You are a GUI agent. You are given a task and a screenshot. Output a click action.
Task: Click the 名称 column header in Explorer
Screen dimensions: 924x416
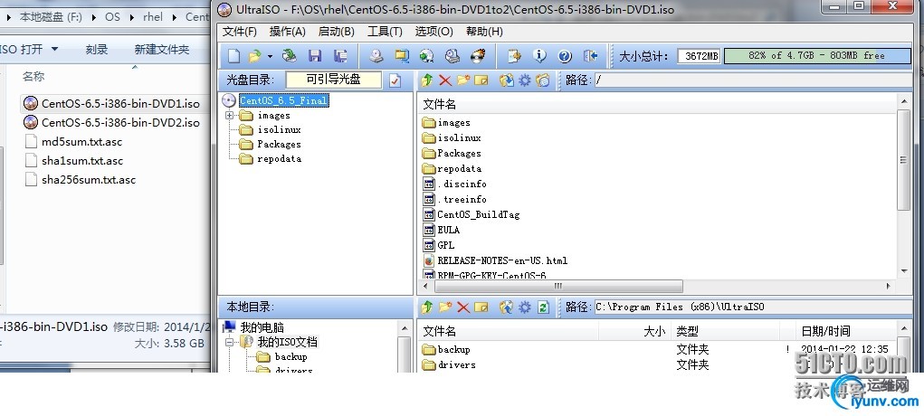(x=33, y=77)
